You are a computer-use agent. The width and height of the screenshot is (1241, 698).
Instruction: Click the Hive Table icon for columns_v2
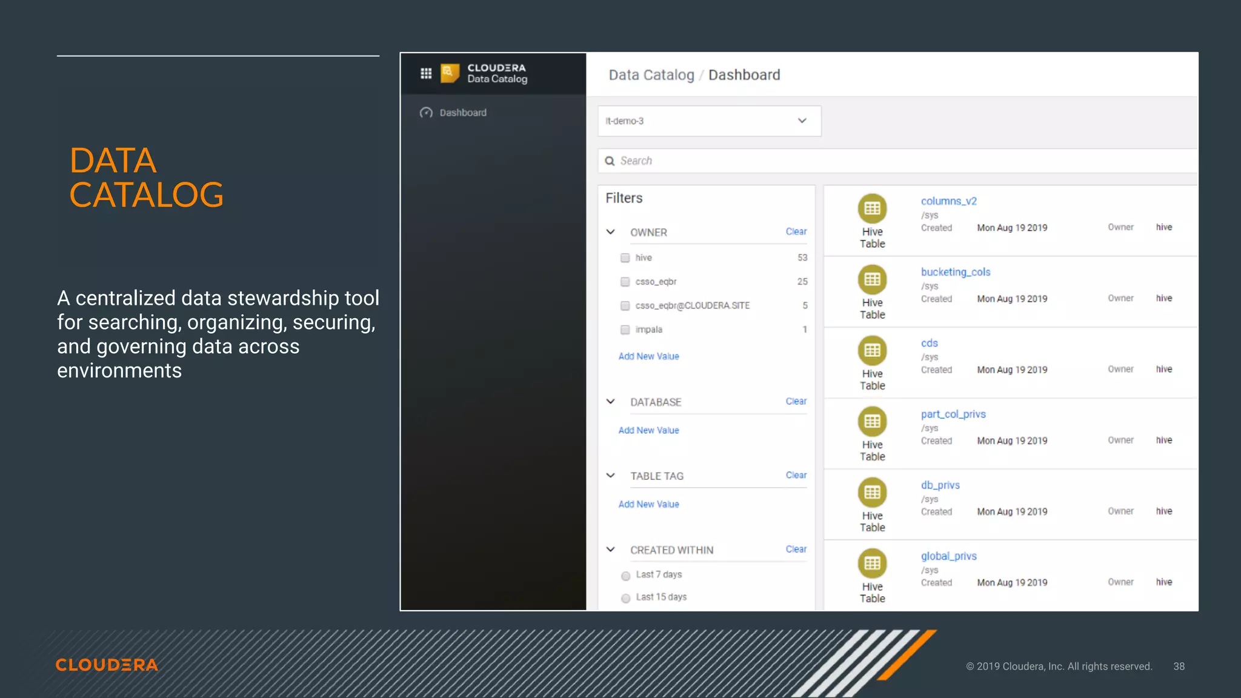tap(872, 208)
